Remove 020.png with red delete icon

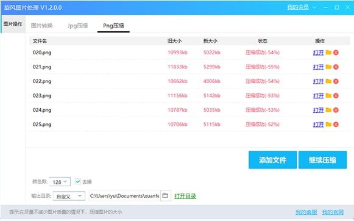tap(336, 53)
